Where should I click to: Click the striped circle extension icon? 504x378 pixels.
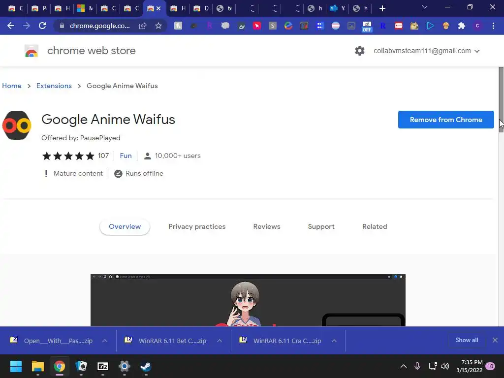tap(336, 26)
